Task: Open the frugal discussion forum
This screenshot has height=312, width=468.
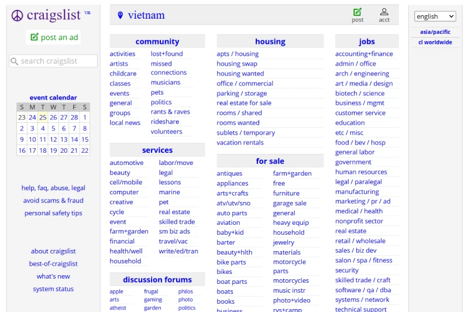Action: point(151,292)
